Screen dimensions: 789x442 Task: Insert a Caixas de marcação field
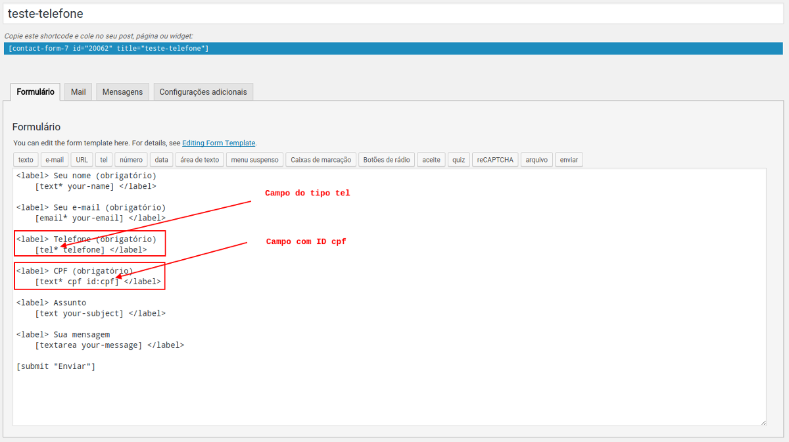point(320,159)
